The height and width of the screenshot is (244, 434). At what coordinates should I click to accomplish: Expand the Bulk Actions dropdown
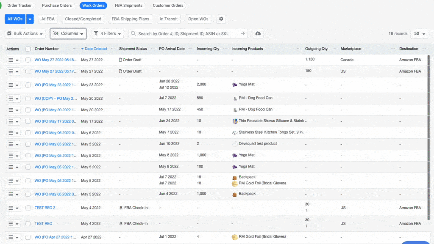coord(25,33)
